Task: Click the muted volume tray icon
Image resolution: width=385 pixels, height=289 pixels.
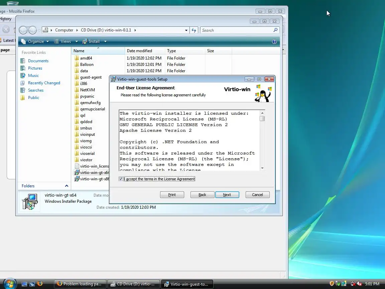Action: 359,284
